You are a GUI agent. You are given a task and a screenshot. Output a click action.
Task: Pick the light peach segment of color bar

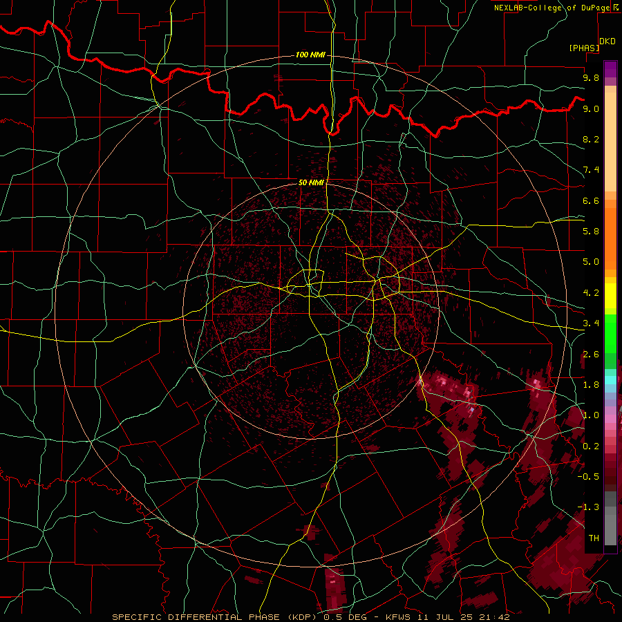point(610,143)
